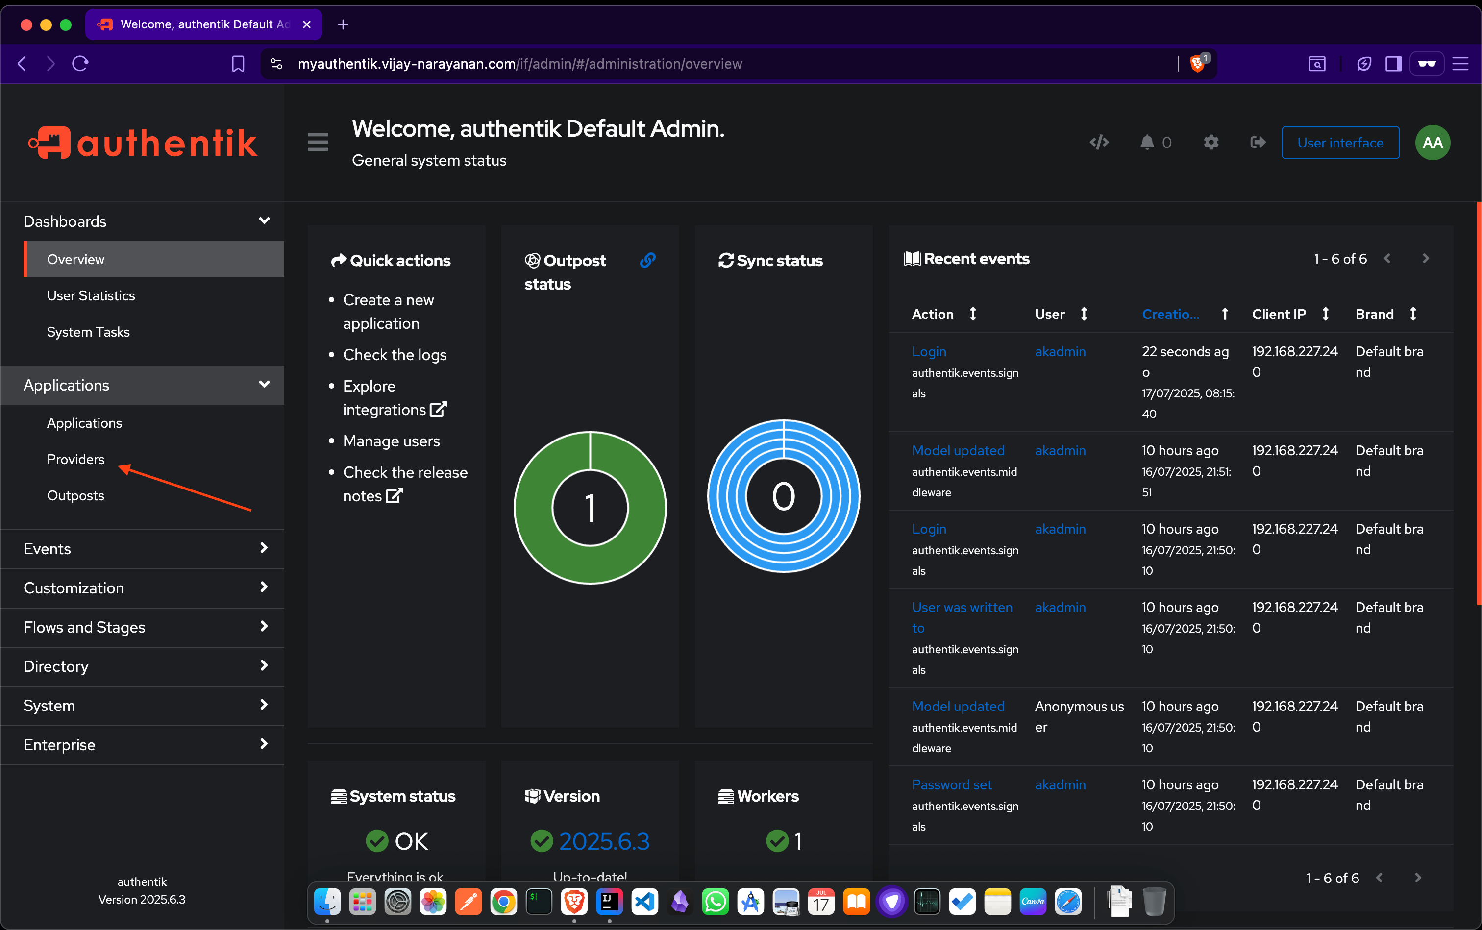Click Manage users quick action
Screen dimensions: 1482x930
point(391,441)
